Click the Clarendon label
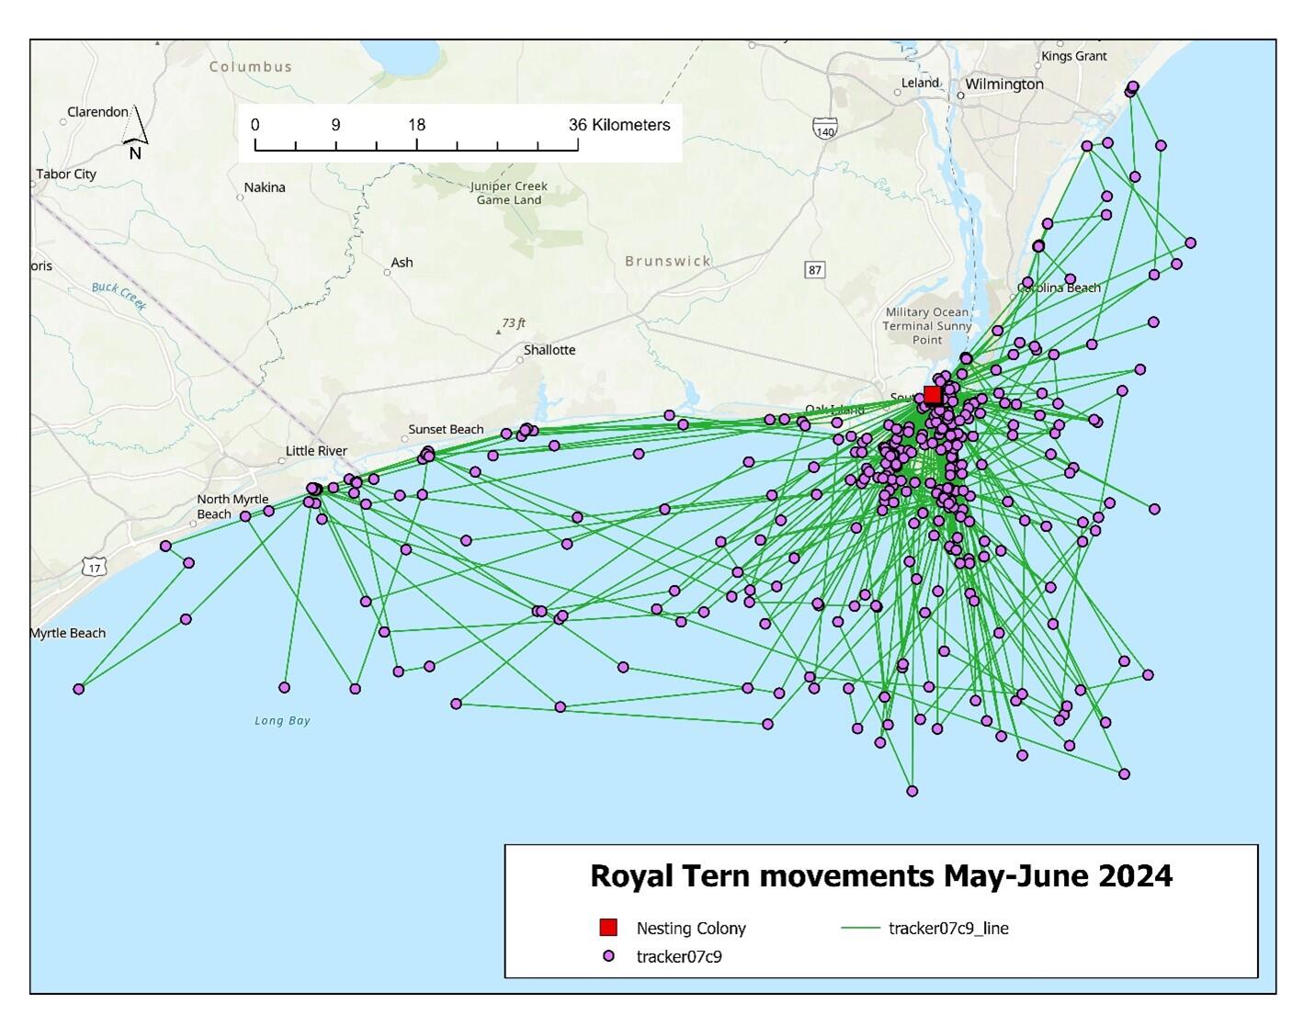1314x1015 pixels. pyautogui.click(x=98, y=112)
